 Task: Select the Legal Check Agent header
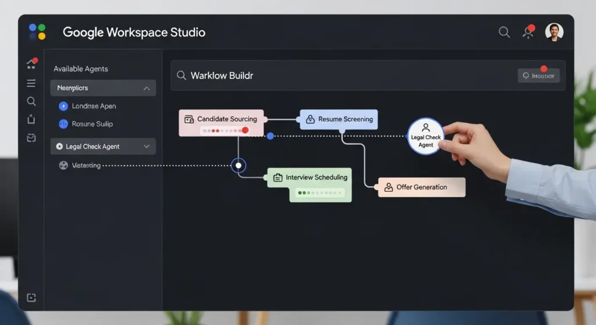tap(103, 146)
